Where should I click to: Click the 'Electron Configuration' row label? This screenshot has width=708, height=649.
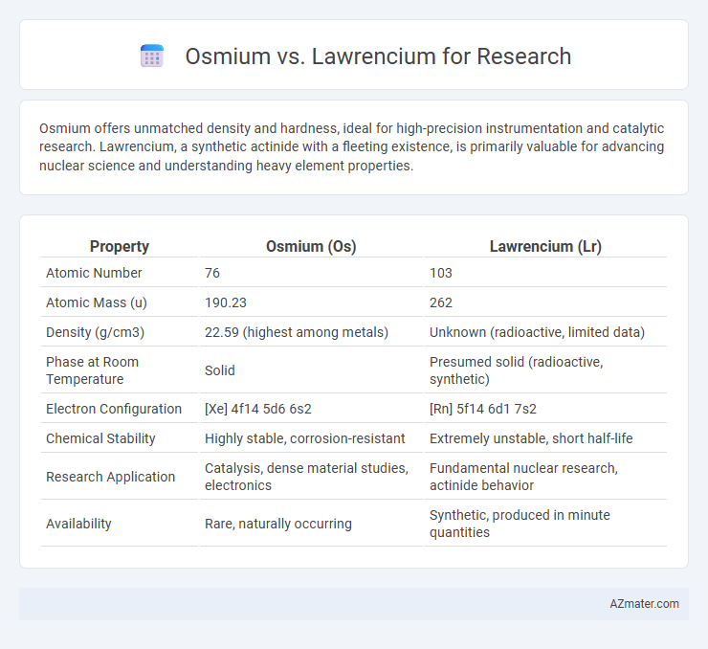coord(113,409)
